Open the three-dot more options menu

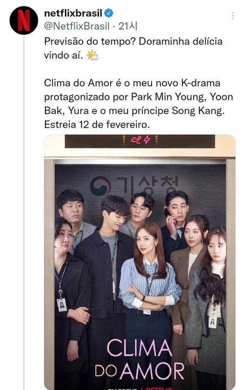click(233, 16)
